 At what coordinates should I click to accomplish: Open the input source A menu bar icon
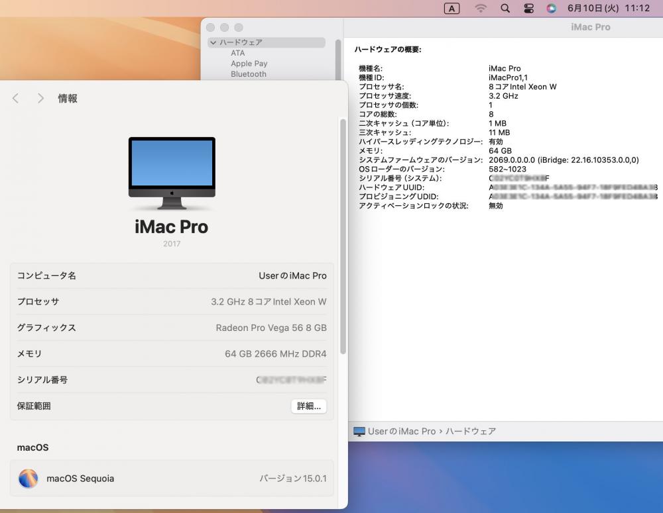point(452,9)
